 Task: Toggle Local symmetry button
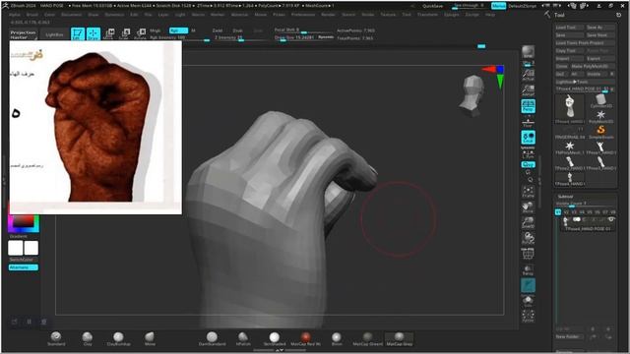pyautogui.click(x=528, y=138)
